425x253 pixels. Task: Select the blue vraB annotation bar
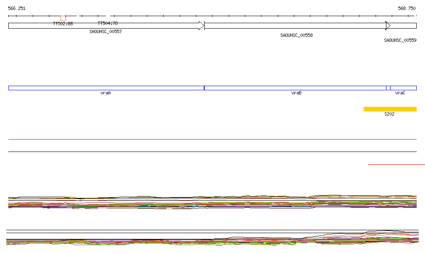[x=295, y=88]
